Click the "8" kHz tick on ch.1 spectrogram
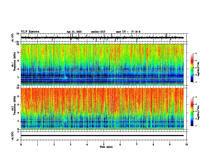 coord(18,52)
